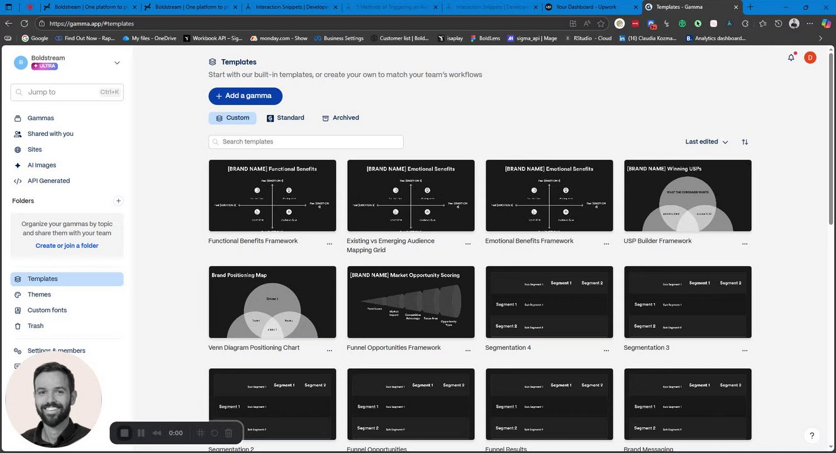Click the API Generated code icon
Image resolution: width=836 pixels, height=453 pixels.
coord(18,181)
